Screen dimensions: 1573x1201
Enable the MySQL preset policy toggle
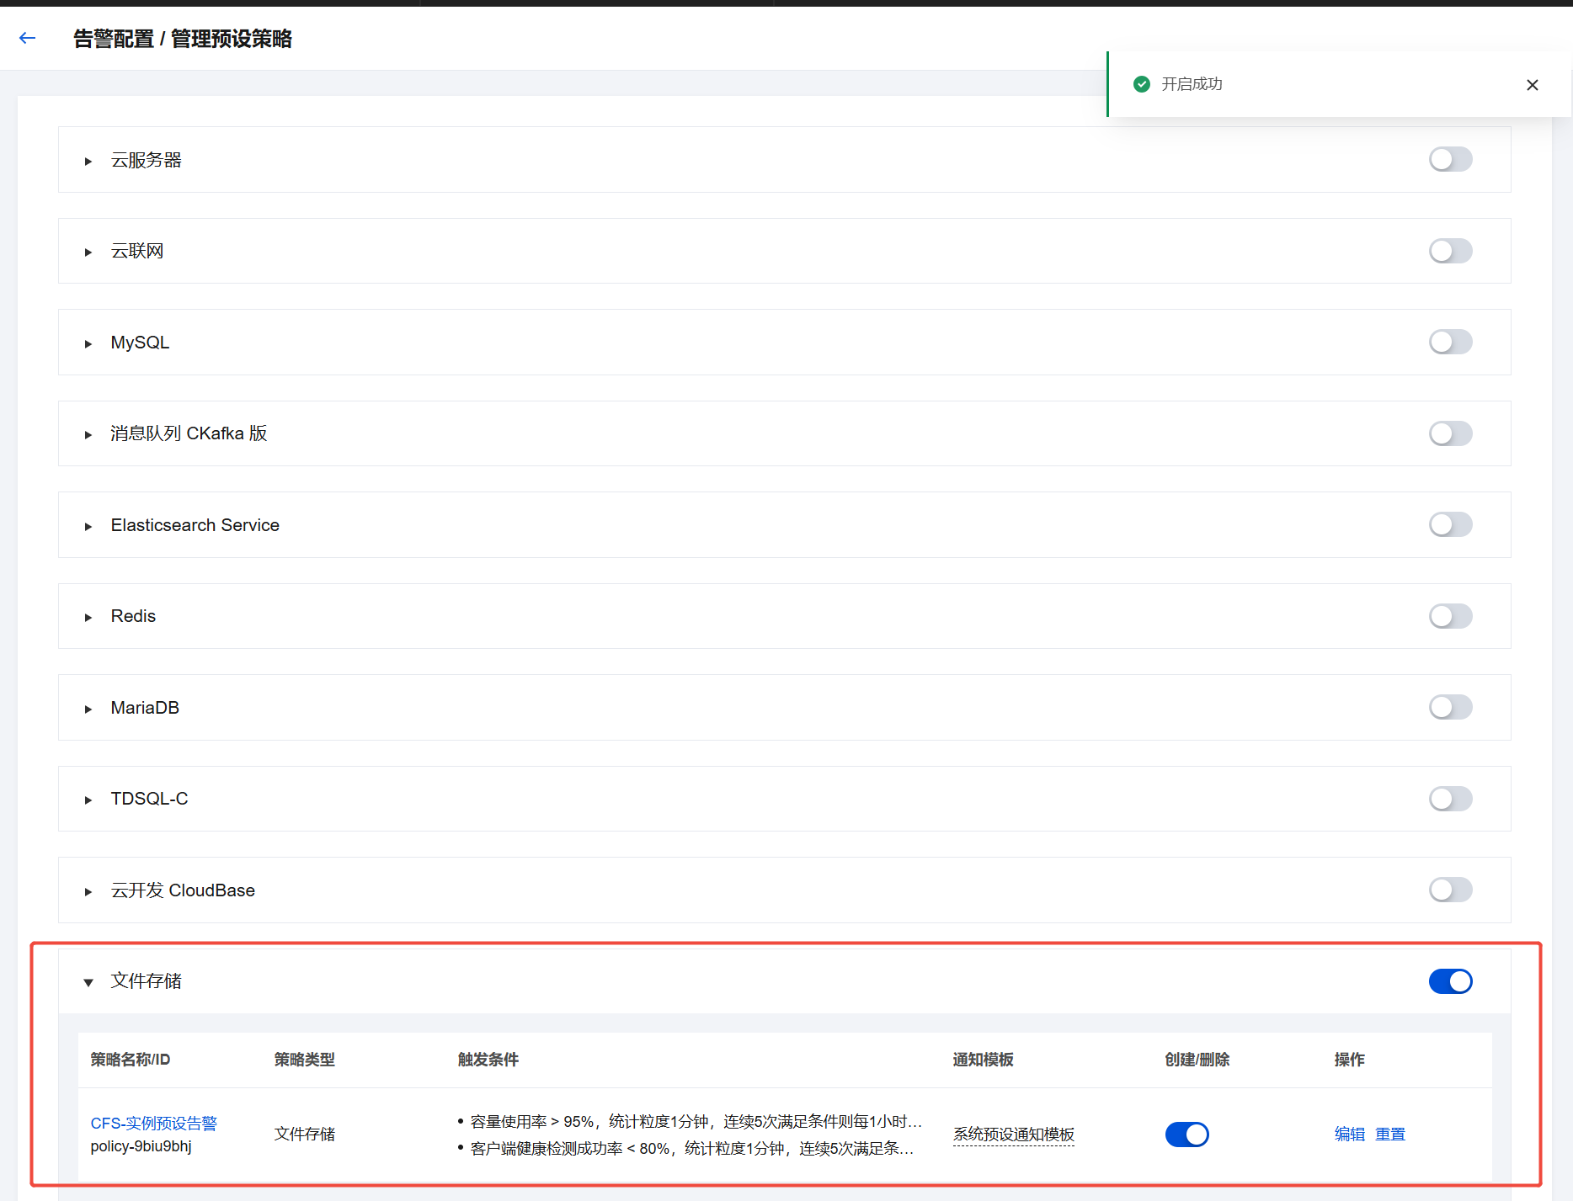click(1449, 343)
